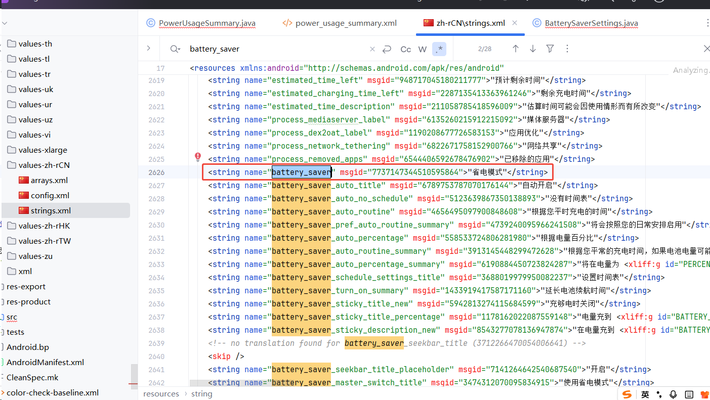Toggle Match Case (Cc) search option
710x400 pixels.
pyautogui.click(x=406, y=49)
